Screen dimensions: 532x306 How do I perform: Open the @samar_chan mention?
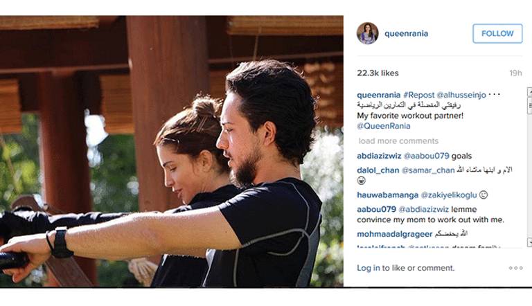pyautogui.click(x=428, y=170)
